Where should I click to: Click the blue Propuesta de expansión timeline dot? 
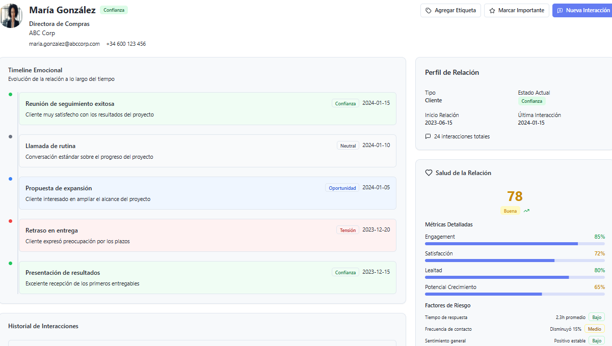click(x=10, y=179)
